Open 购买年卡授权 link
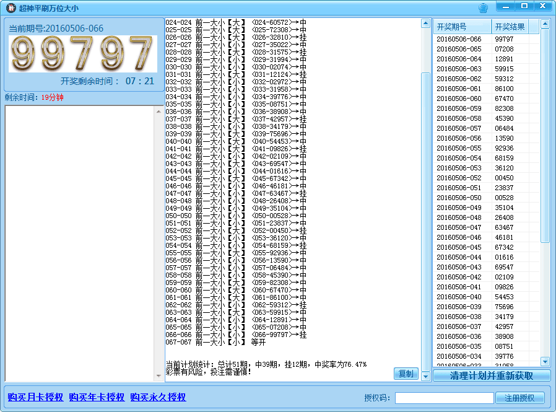The width and height of the screenshot is (556, 412). click(x=97, y=398)
